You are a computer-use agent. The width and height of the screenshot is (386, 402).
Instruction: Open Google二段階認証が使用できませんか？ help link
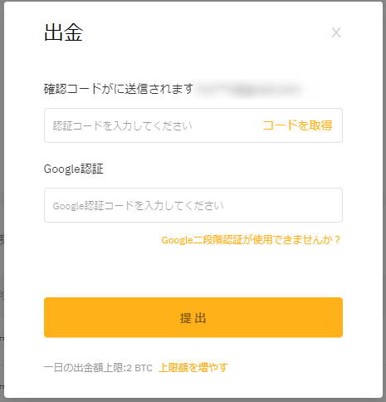(x=251, y=240)
